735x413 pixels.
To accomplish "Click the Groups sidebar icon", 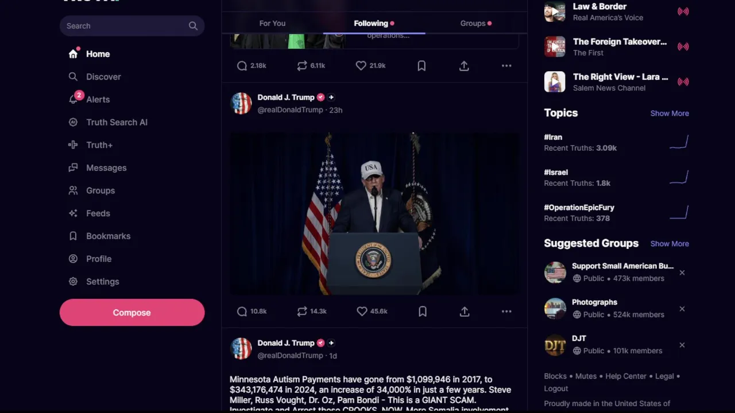I will click(73, 190).
